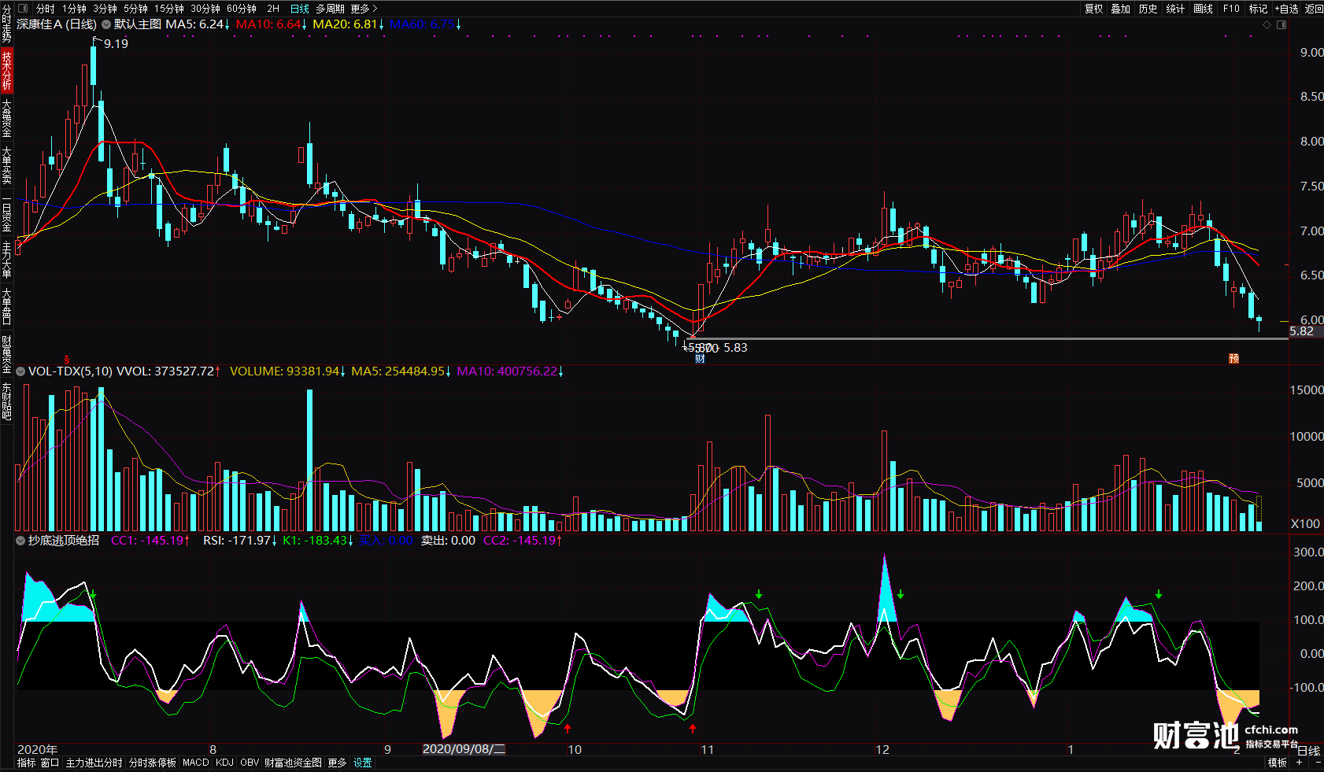Click the 指标 button at bottom
Image resolution: width=1324 pixels, height=772 pixels.
pos(26,763)
